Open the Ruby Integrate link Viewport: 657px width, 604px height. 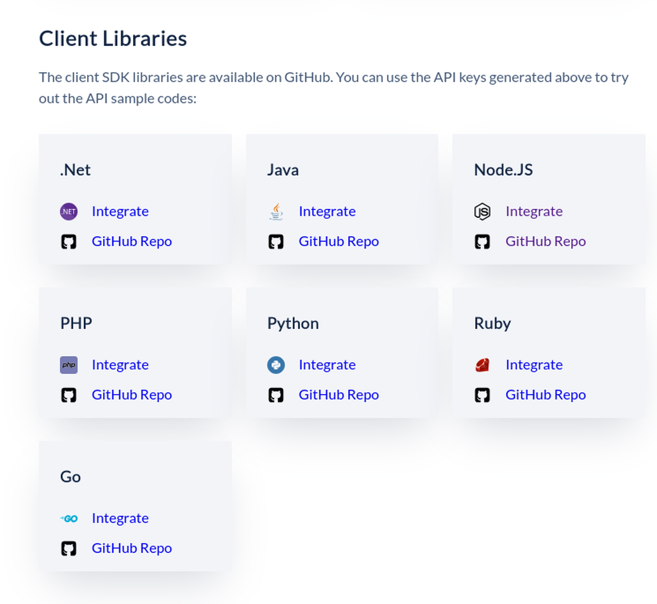tap(534, 365)
